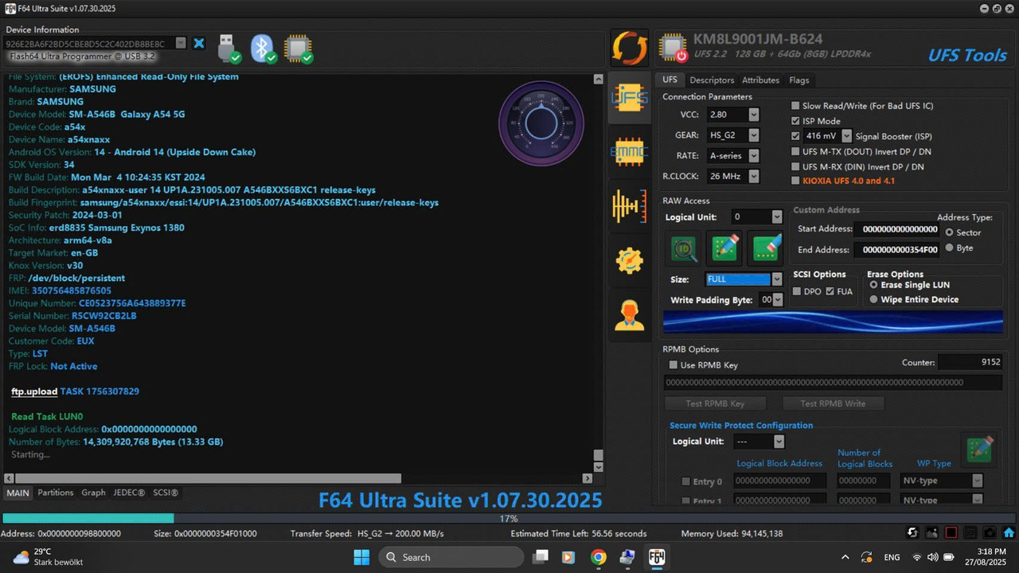Open the R.CLOCK dropdown
The width and height of the screenshot is (1019, 573).
753,177
